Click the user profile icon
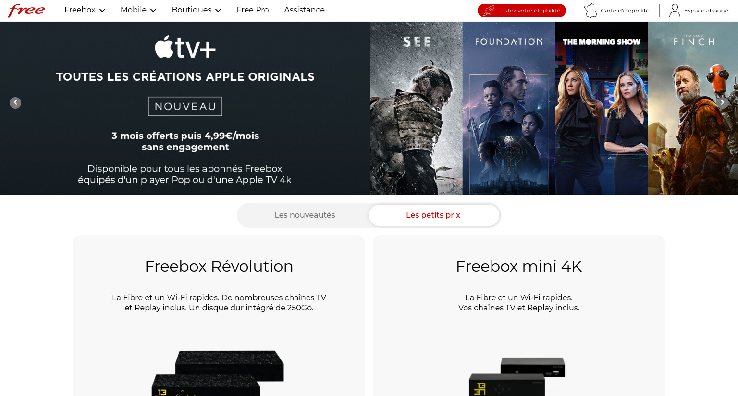The width and height of the screenshot is (738, 396). pos(675,11)
